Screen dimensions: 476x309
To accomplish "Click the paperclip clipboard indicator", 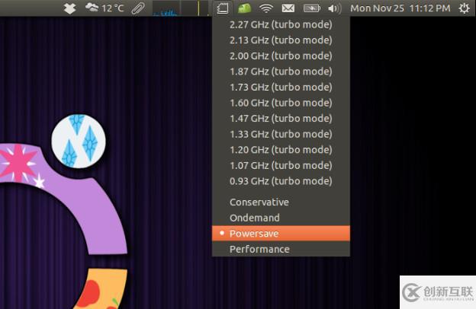I will pos(138,8).
